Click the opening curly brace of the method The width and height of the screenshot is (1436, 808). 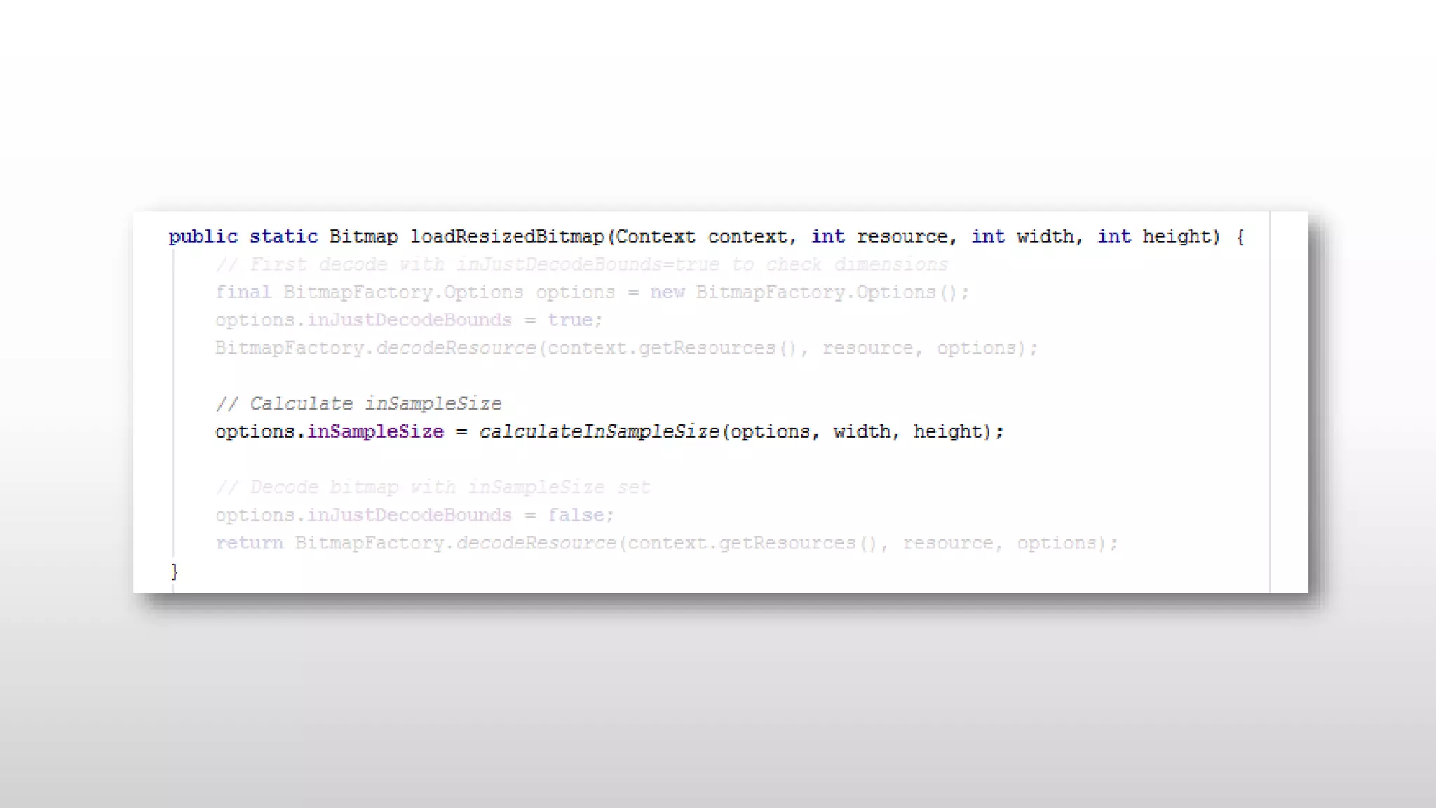(1240, 237)
